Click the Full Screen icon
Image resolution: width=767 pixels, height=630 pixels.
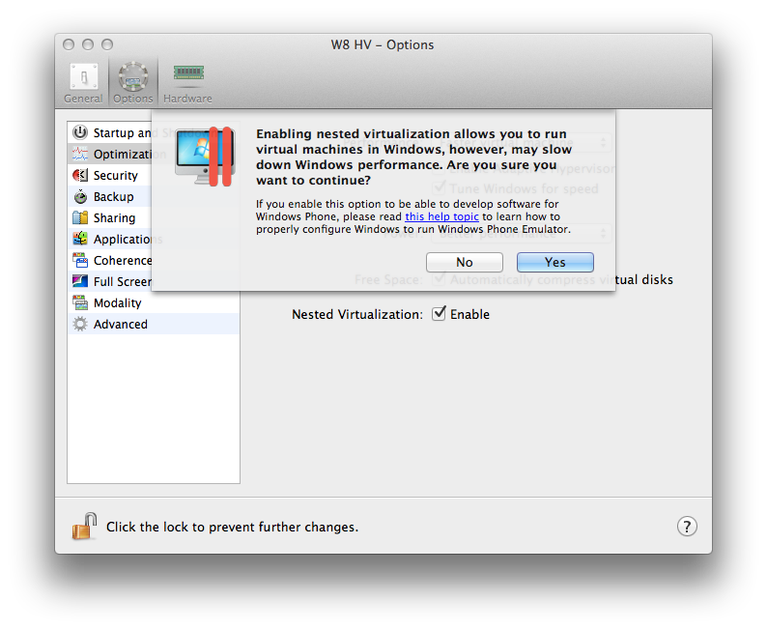80,282
